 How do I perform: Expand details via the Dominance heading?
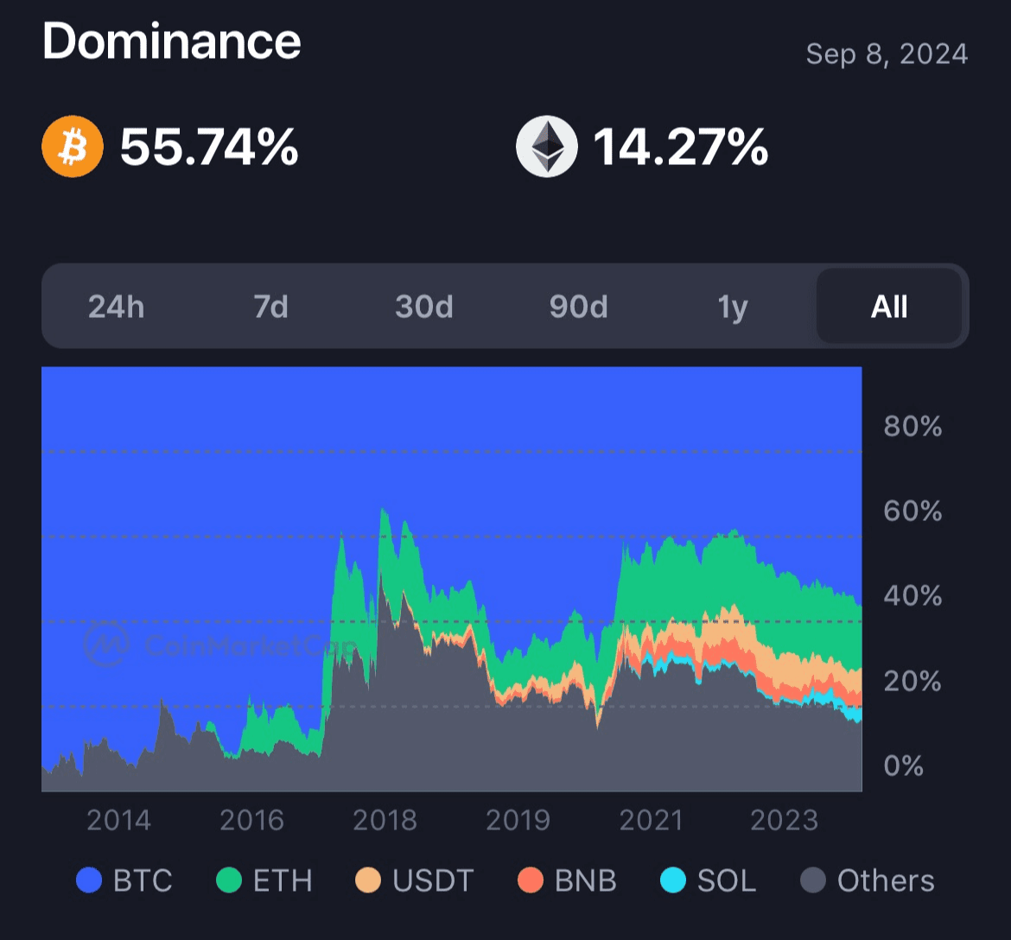pos(171,40)
